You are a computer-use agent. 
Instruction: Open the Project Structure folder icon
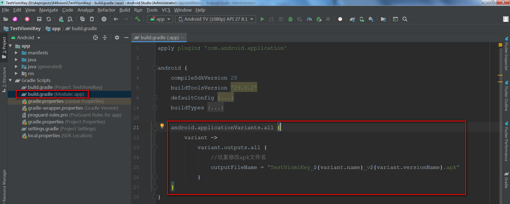click(383, 19)
